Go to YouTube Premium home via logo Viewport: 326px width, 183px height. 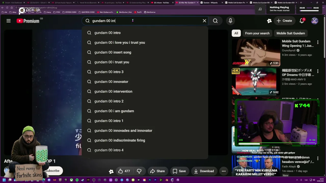tap(28, 21)
